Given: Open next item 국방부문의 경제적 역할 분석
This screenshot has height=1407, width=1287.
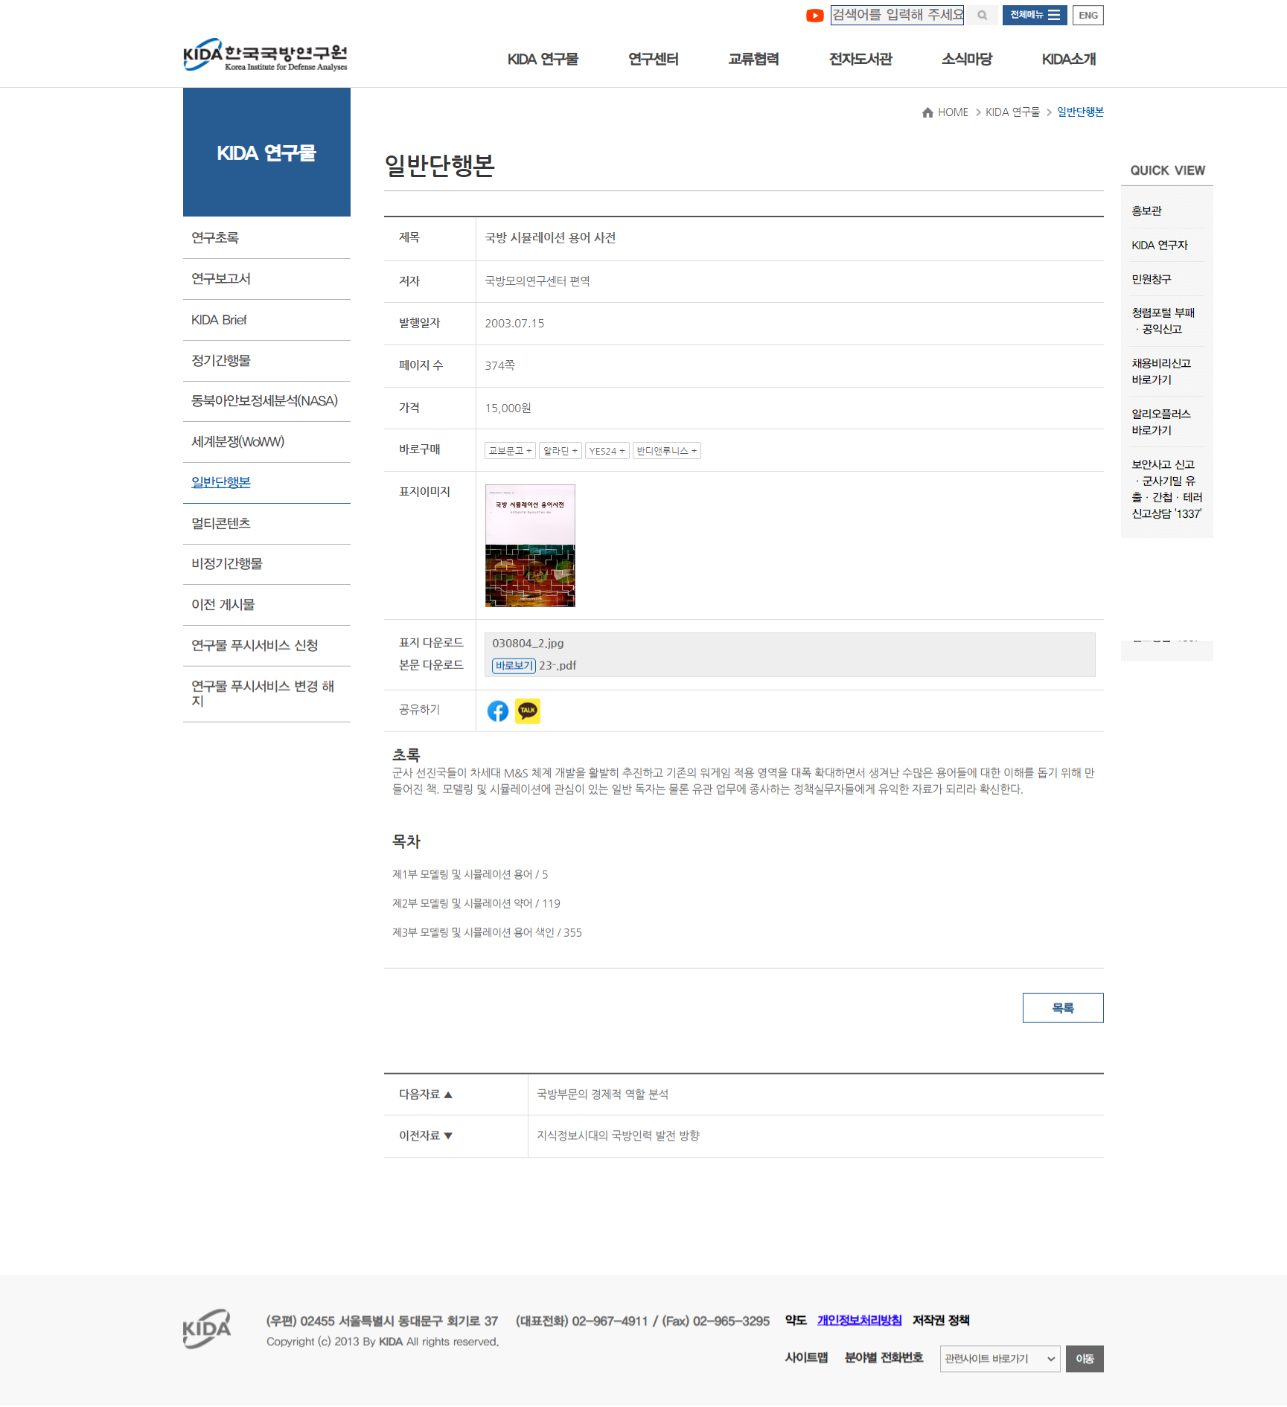Looking at the screenshot, I should [x=602, y=1094].
